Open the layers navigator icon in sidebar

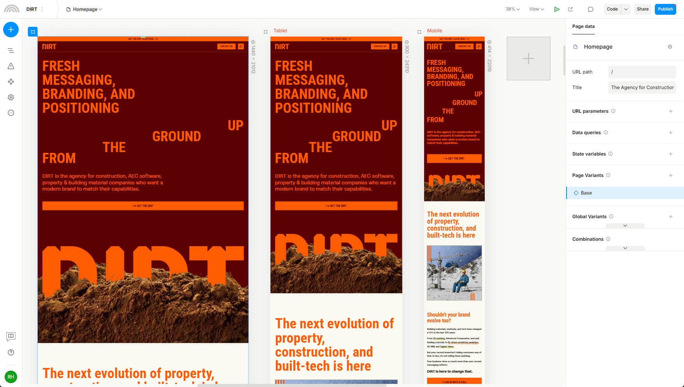click(x=11, y=51)
